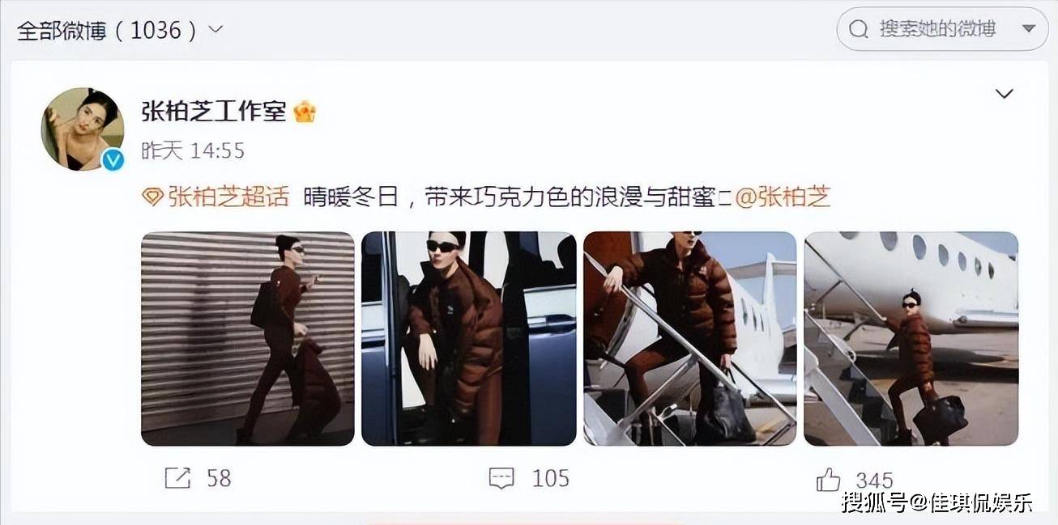Like the post with thumbs-up icon

[828, 480]
